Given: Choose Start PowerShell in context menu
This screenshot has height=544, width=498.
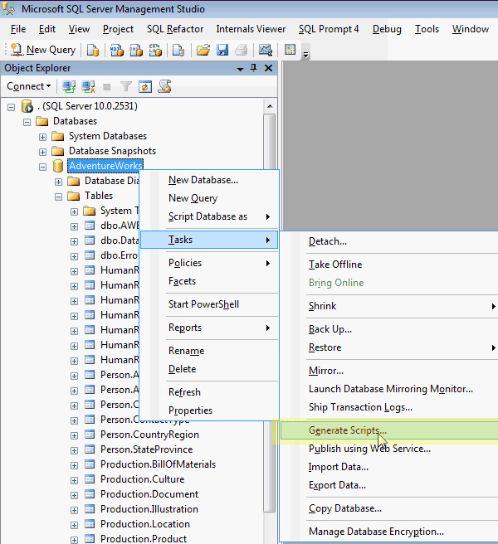Looking at the screenshot, I should click(x=209, y=304).
